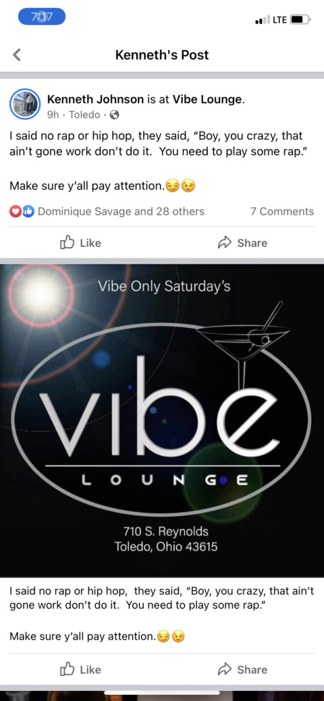The width and height of the screenshot is (324, 701).
Task: Share the top post
Action: pyautogui.click(x=242, y=243)
